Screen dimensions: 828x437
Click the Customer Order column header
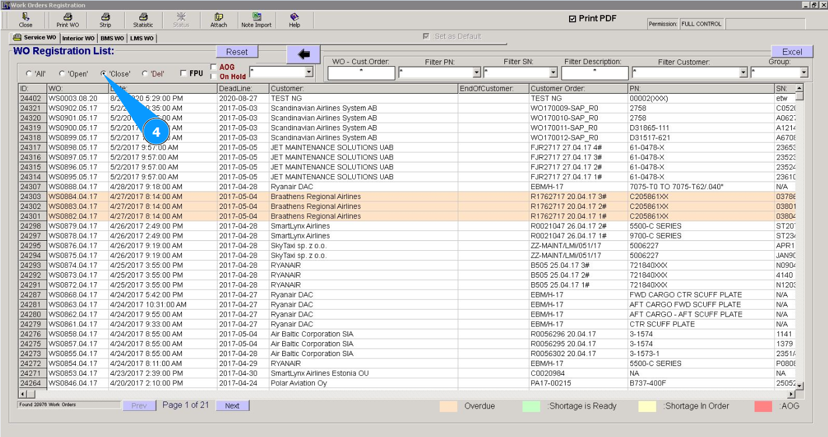pos(578,88)
